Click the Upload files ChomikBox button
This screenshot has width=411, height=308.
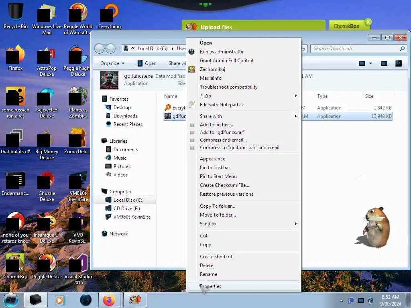[253, 26]
